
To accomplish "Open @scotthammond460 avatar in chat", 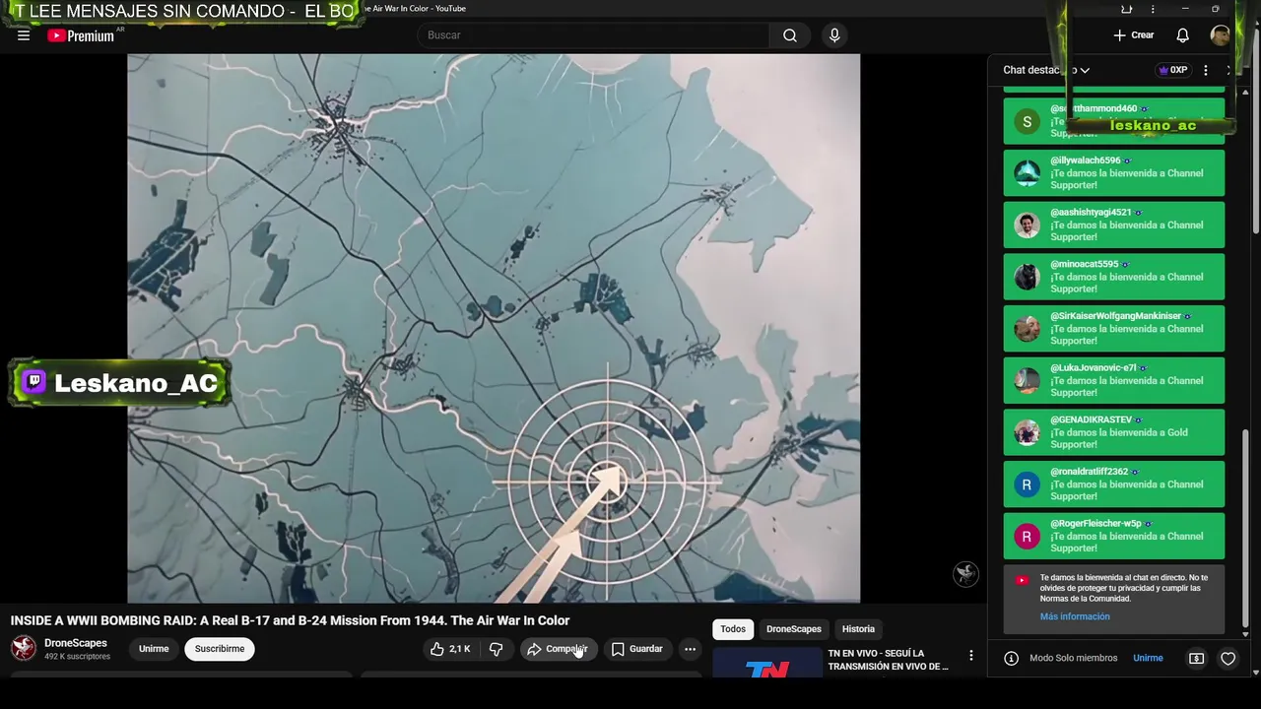I will pyautogui.click(x=1027, y=121).
